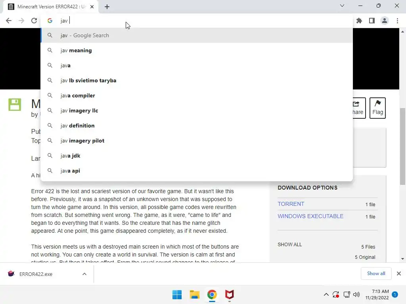Open File Explorer from the taskbar
406x304 pixels.
[194, 294]
